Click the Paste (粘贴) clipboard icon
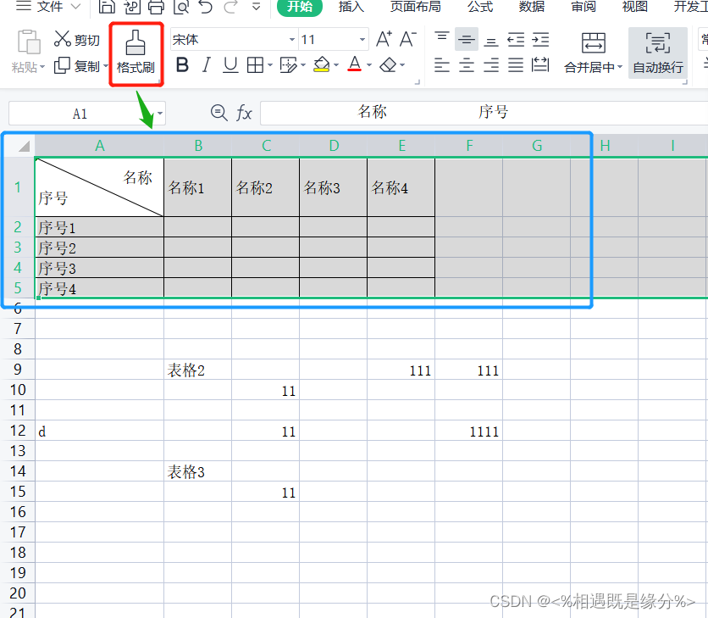Viewport: 708px width, 618px height. click(x=29, y=42)
